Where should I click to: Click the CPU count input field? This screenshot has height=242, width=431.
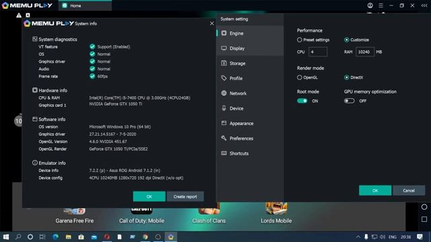318,52
